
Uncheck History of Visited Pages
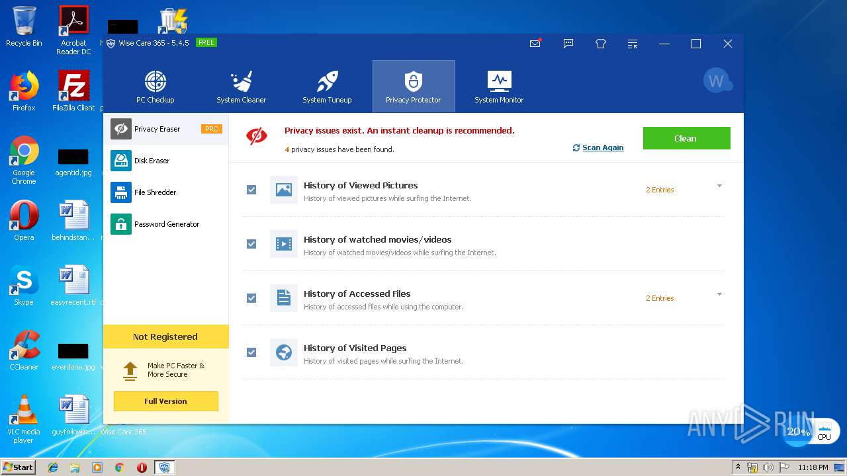click(x=251, y=352)
